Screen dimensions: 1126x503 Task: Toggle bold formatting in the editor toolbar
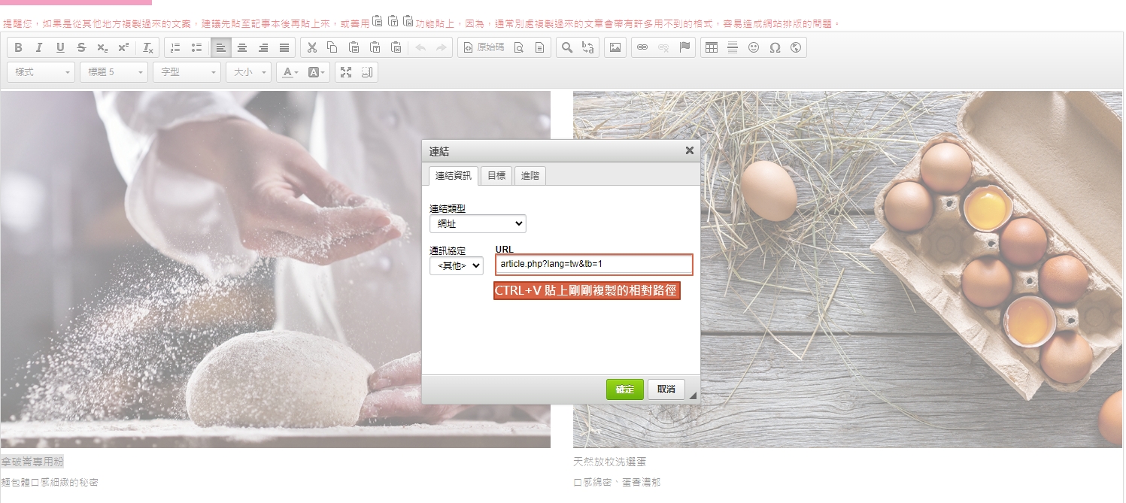coord(18,47)
